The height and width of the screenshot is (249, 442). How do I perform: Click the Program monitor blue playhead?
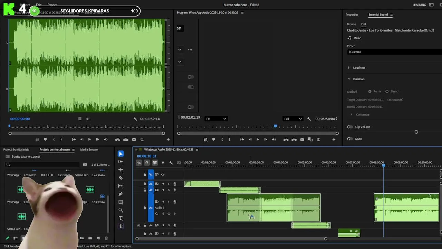(x=275, y=127)
